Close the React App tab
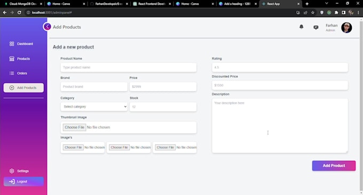 pos(298,4)
